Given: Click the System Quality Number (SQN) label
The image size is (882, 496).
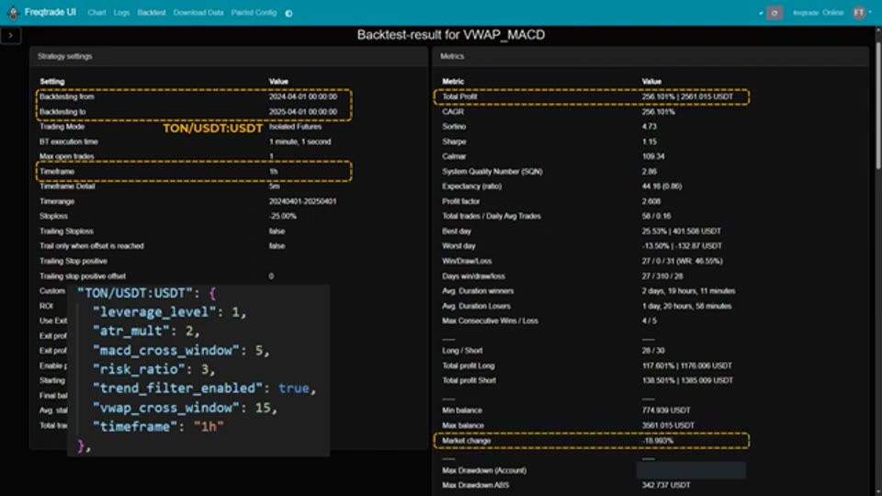Looking at the screenshot, I should [492, 172].
